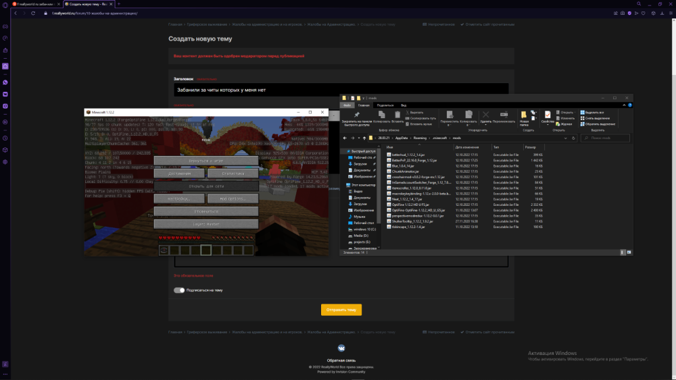Click Explorer's back navigation arrow

click(x=345, y=138)
